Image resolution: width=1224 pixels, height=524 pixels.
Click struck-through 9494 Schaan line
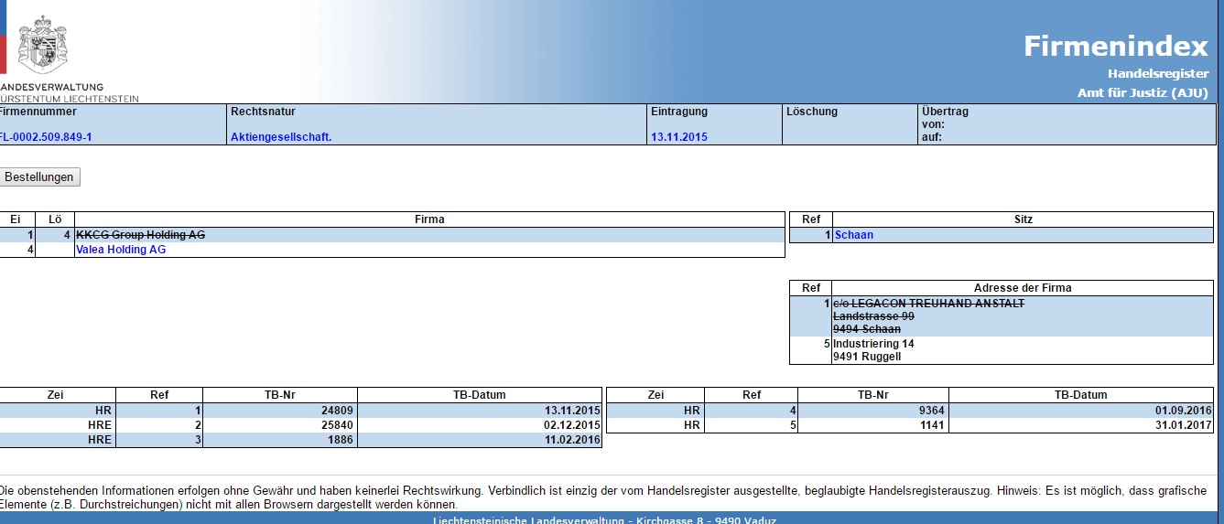(867, 329)
